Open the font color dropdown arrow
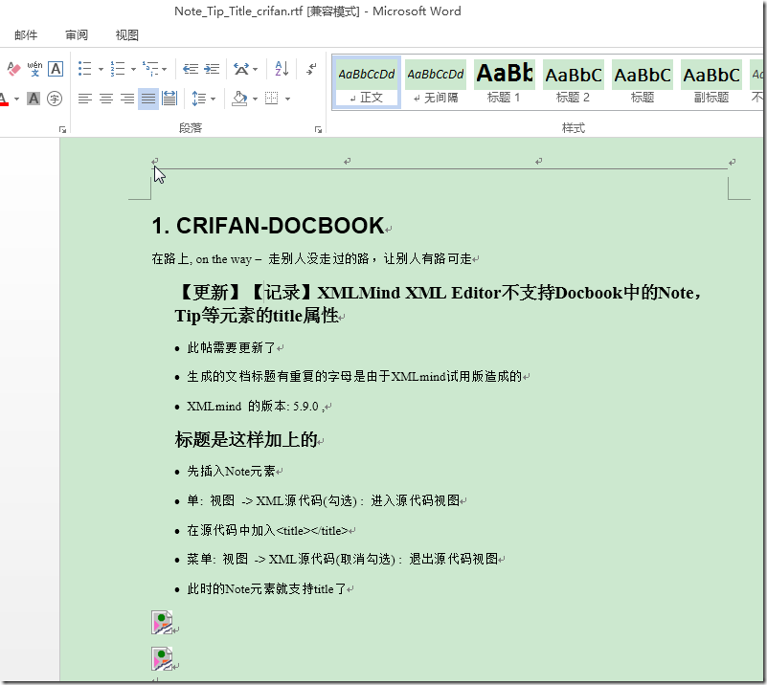The image size is (767, 685). pos(16,99)
